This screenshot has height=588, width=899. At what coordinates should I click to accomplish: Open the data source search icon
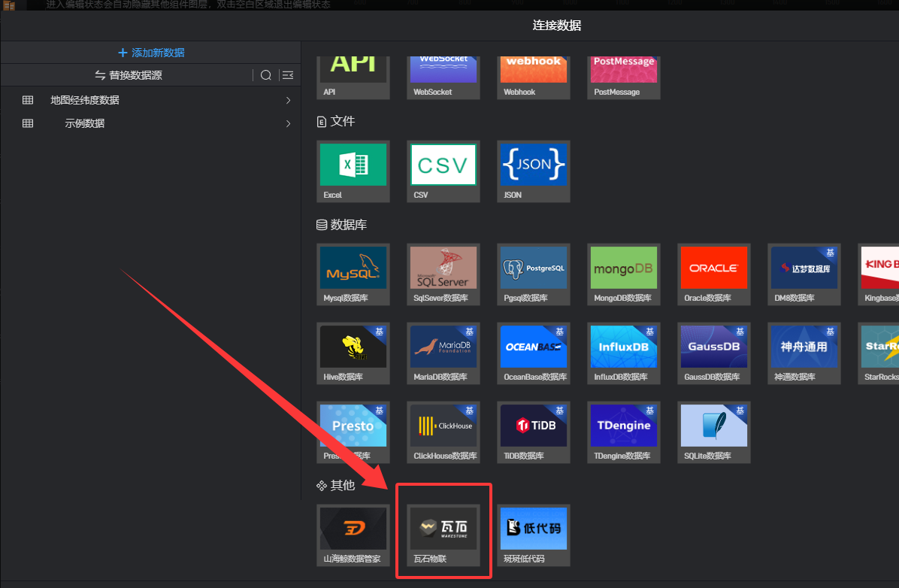click(x=266, y=75)
